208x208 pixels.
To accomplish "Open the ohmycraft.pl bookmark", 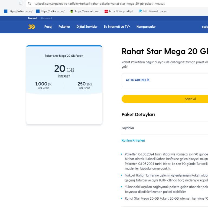I will pos(119,11).
